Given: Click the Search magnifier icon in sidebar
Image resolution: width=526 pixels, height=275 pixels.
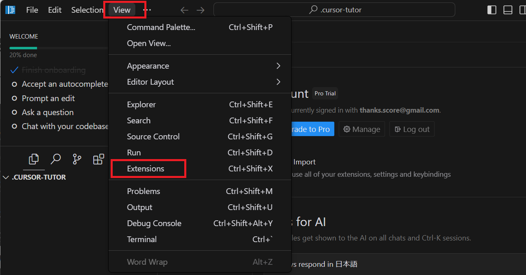Looking at the screenshot, I should (x=56, y=159).
